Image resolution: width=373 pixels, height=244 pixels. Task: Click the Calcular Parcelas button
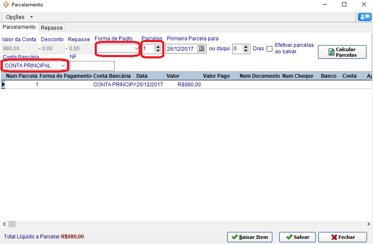342,52
